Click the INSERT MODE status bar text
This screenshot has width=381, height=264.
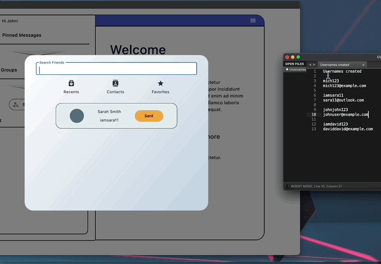pos(316,186)
